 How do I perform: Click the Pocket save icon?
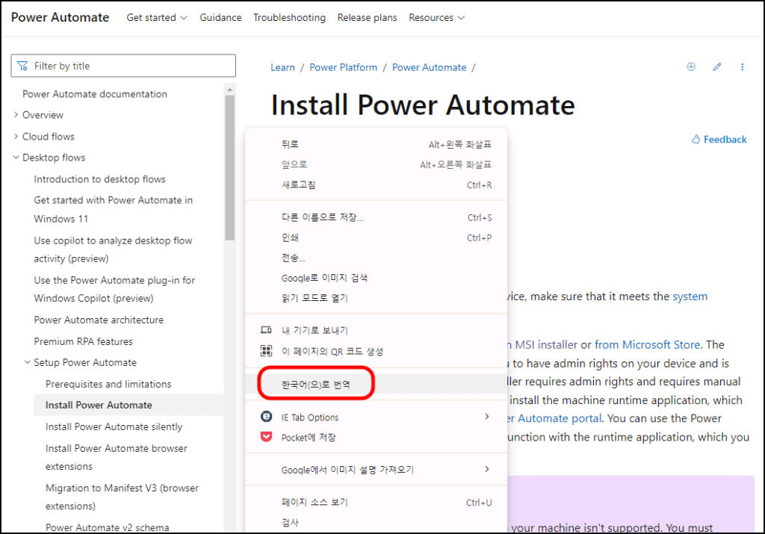266,437
